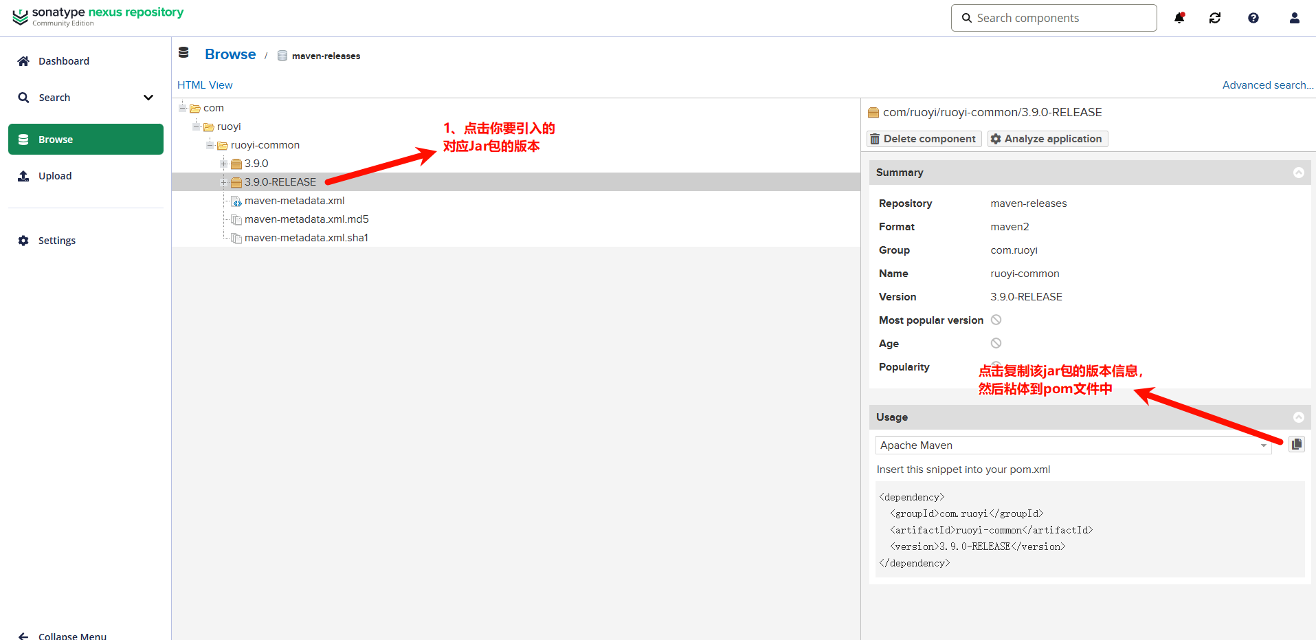Open Upload in the sidebar
The image size is (1316, 640).
coord(86,176)
